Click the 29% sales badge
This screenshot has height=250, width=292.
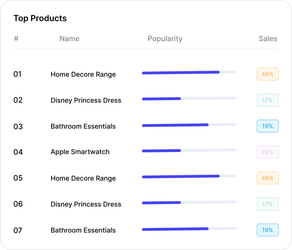coord(268,152)
